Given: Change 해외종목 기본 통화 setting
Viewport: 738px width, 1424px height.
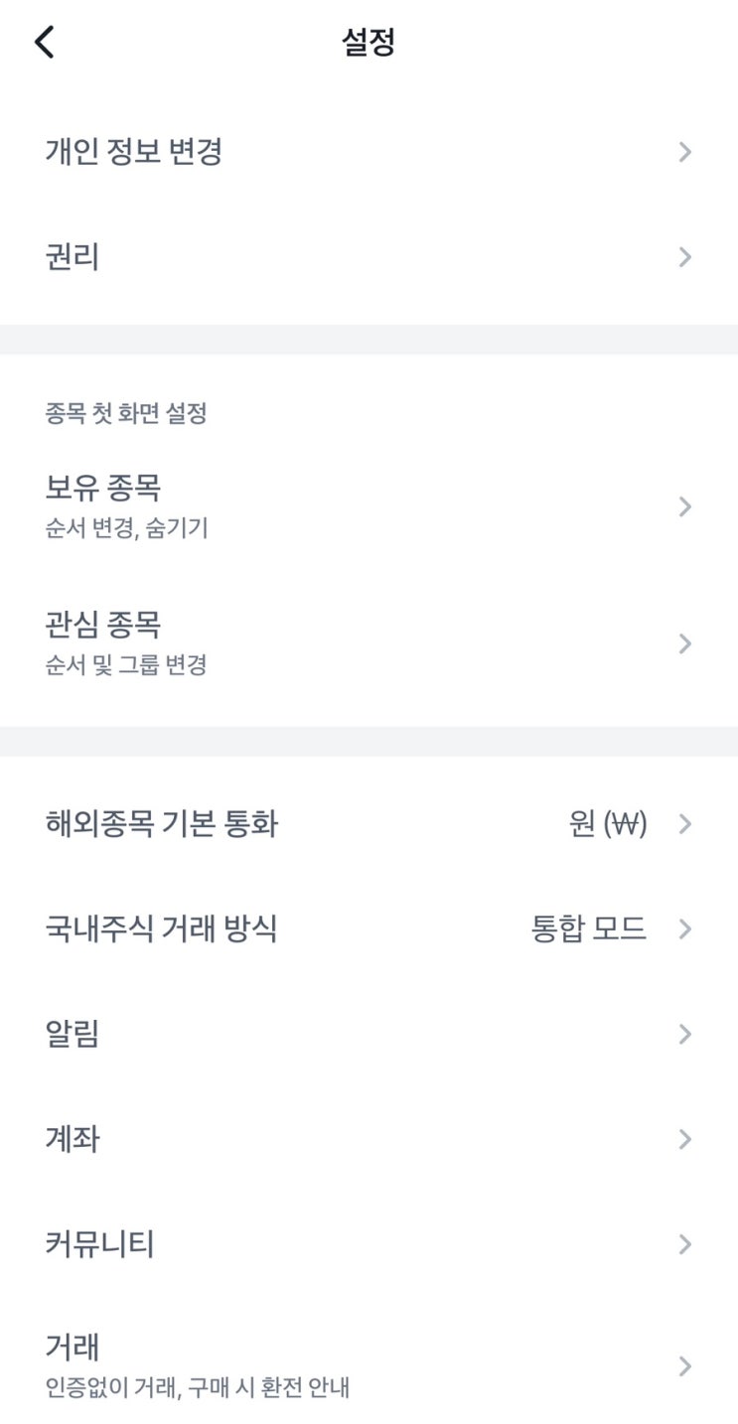Looking at the screenshot, I should pyautogui.click(x=162, y=823).
